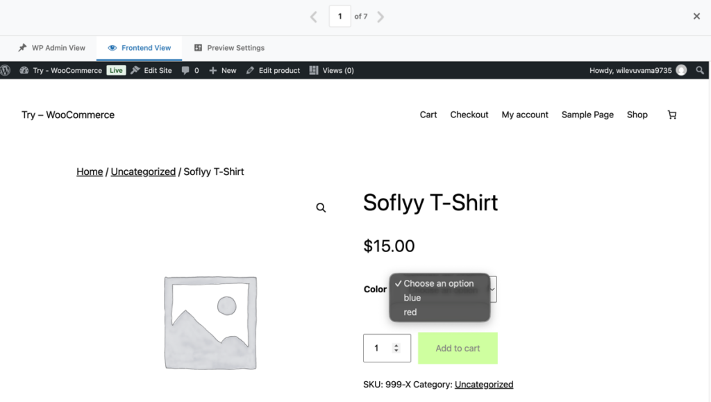
Task: Close the preview with the X icon
Action: 696,16
